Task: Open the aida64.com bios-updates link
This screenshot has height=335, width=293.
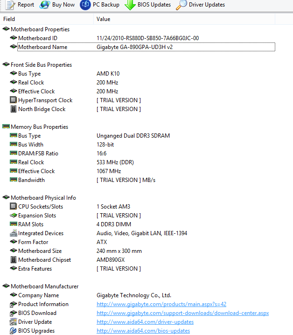Action: click(x=143, y=331)
